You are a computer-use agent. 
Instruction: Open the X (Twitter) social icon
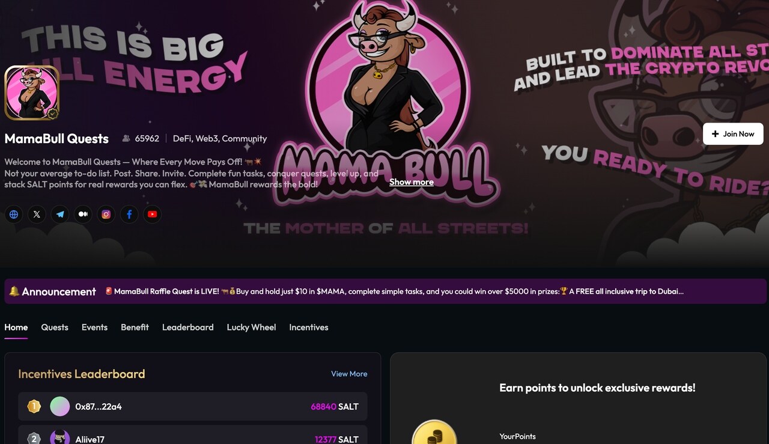pos(37,214)
